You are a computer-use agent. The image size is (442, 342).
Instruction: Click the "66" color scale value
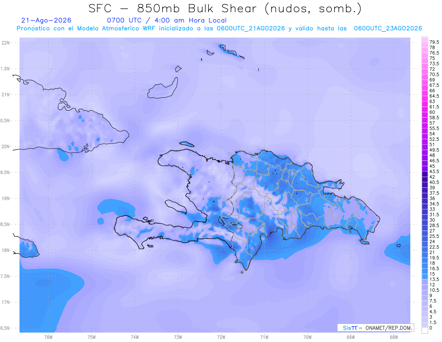point(432,90)
